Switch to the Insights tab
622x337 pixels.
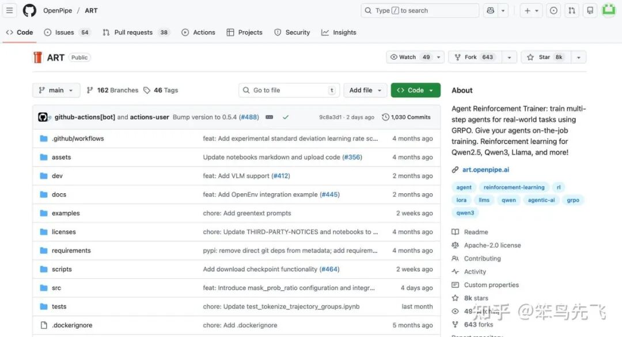[x=339, y=32]
